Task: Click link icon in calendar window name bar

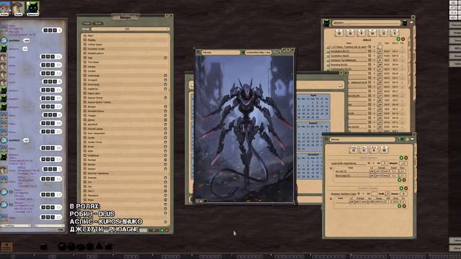Action: (341, 86)
